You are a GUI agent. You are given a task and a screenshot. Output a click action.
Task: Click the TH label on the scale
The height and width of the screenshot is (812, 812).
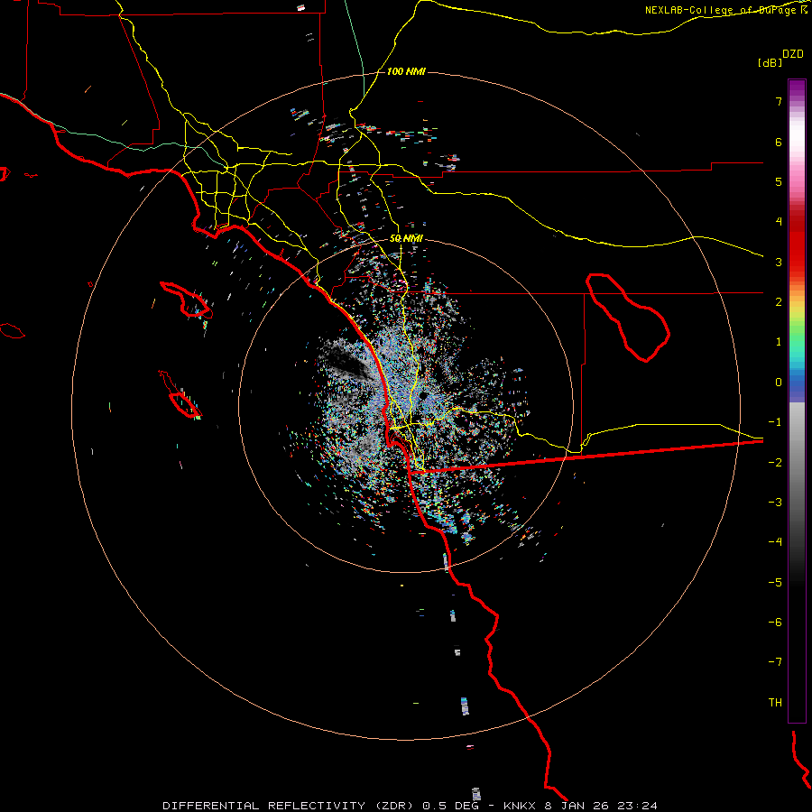point(775,703)
